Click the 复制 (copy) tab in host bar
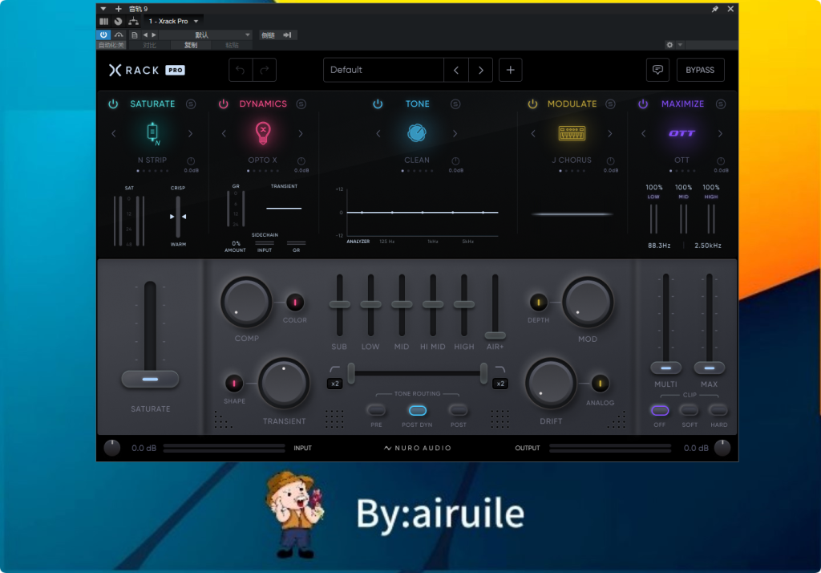This screenshot has height=573, width=821. [x=191, y=46]
